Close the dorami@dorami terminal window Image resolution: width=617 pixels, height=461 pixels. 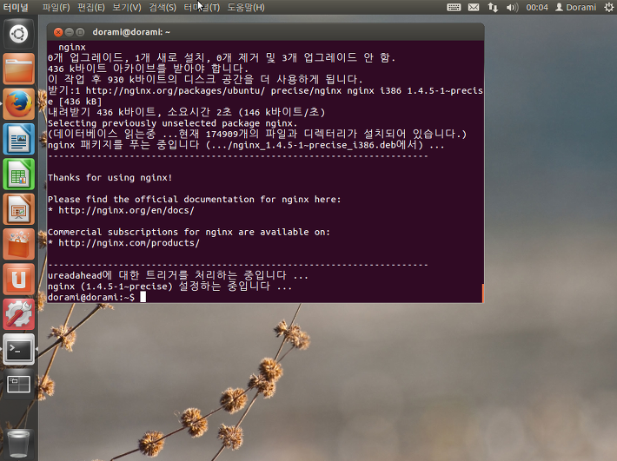pos(58,32)
